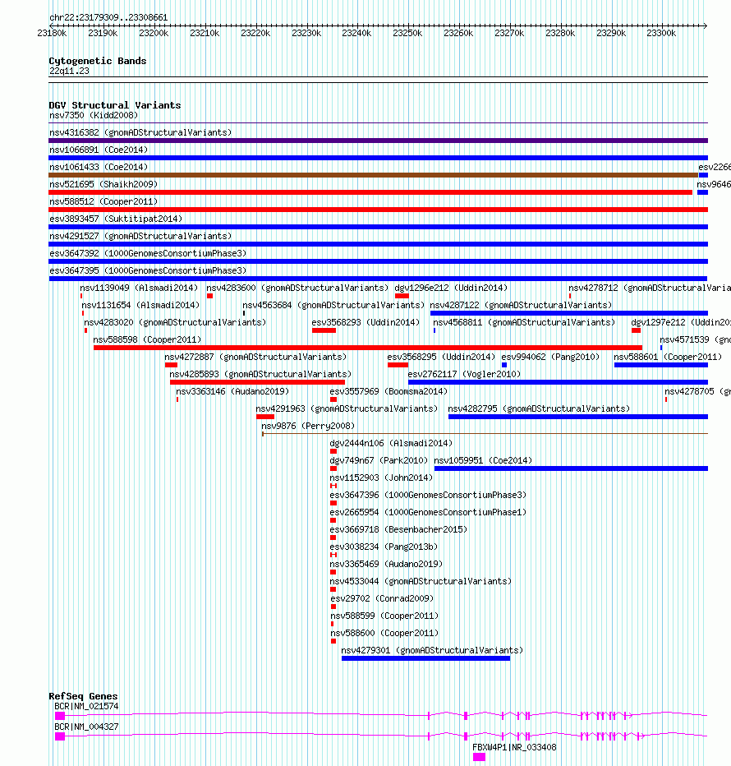731x766 pixels.
Task: Open nsv3365469 (Audano2019) label
Action: pyautogui.click(x=386, y=564)
